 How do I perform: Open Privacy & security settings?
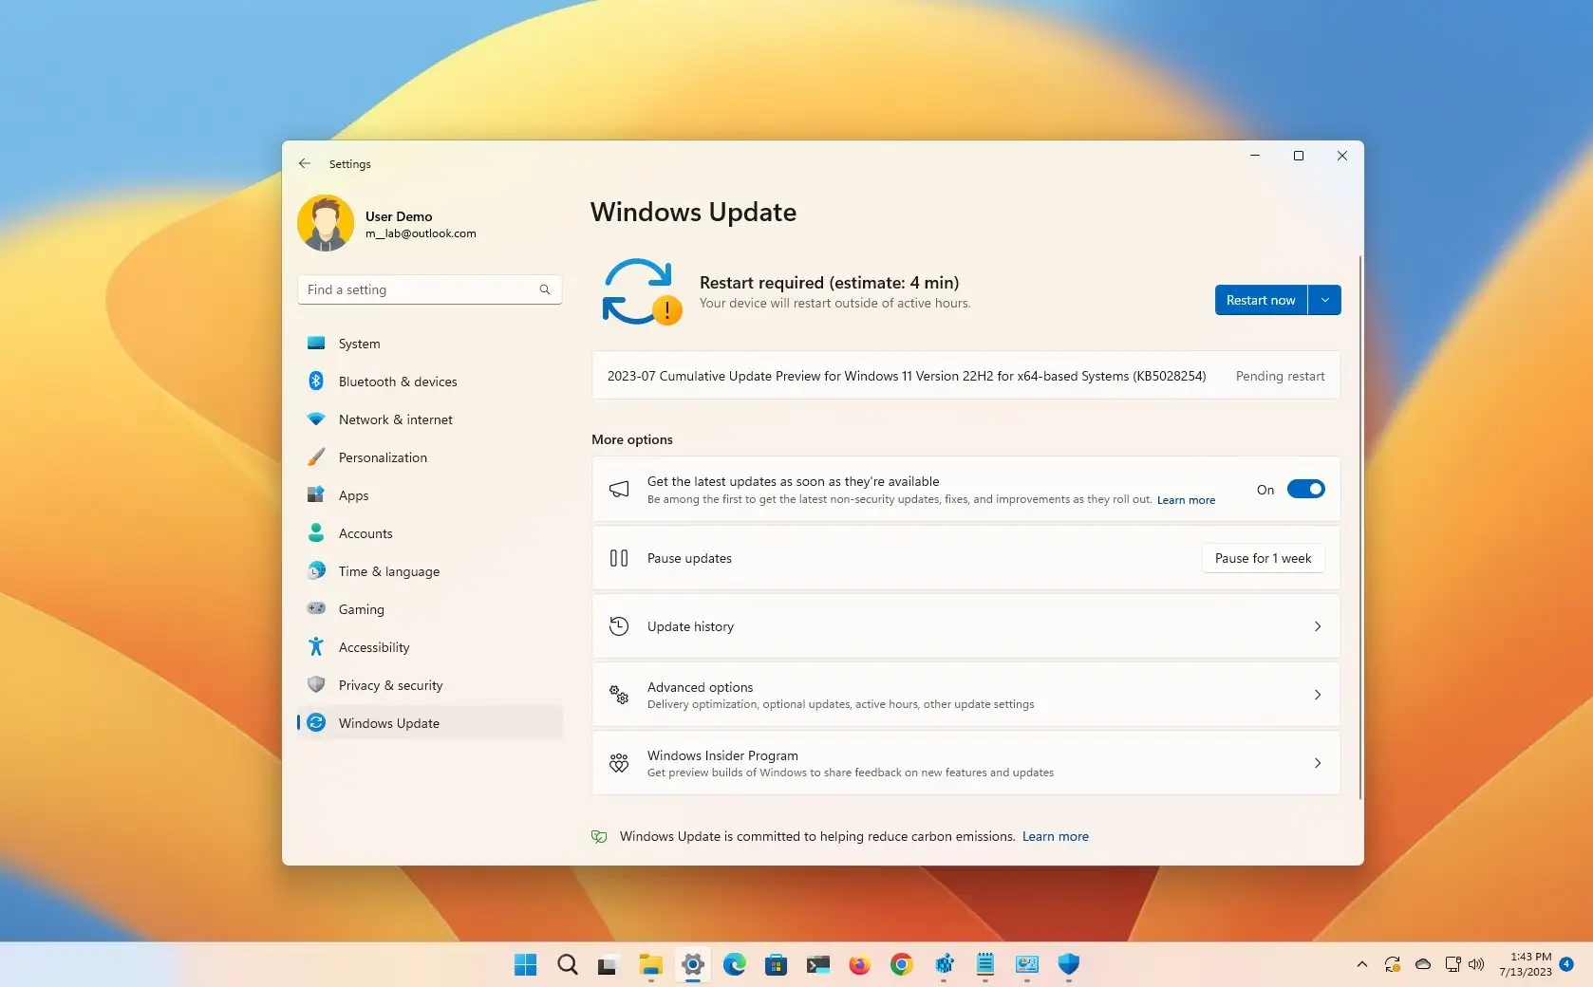[430, 685]
